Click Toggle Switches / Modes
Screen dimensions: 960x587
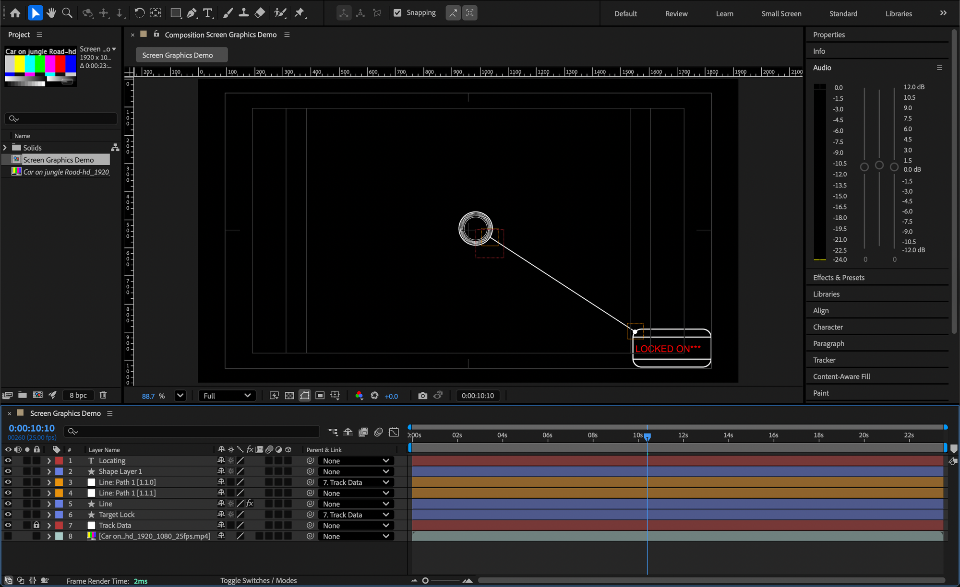point(258,581)
